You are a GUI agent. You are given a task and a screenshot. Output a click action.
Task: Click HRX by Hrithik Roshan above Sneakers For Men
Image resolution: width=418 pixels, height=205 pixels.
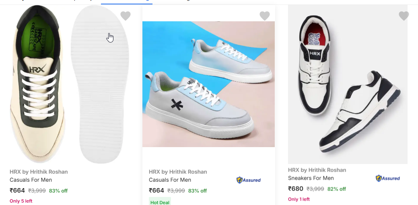[x=317, y=170]
